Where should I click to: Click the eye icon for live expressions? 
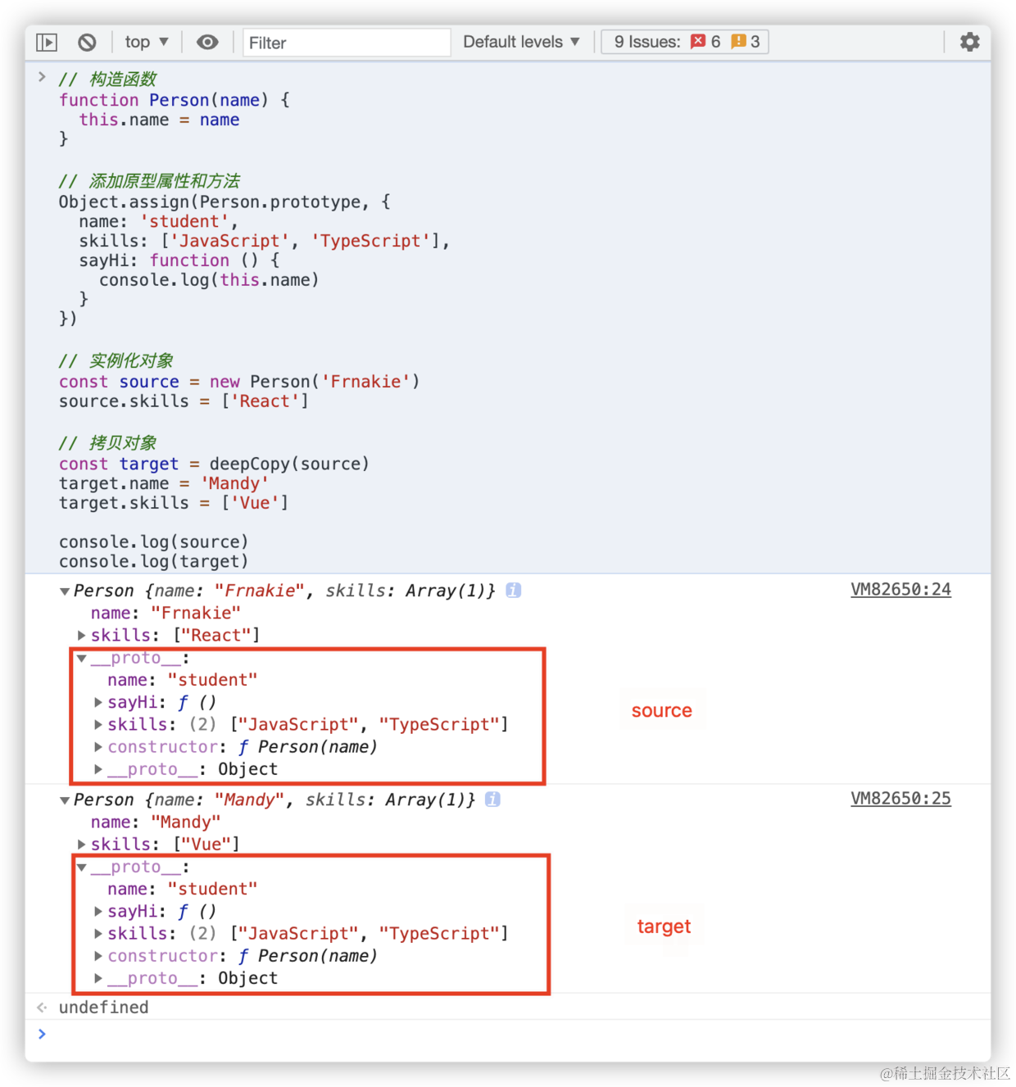tap(207, 42)
